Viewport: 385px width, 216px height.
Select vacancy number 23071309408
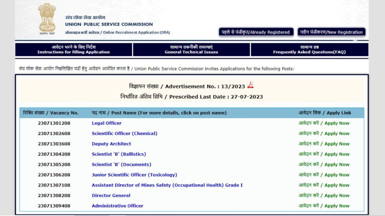click(x=54, y=206)
